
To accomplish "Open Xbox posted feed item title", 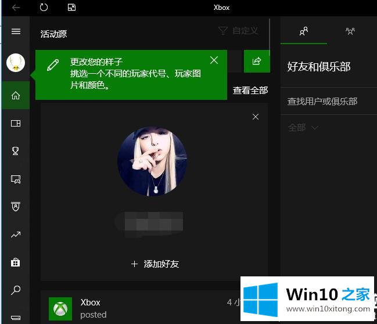I will coord(90,303).
